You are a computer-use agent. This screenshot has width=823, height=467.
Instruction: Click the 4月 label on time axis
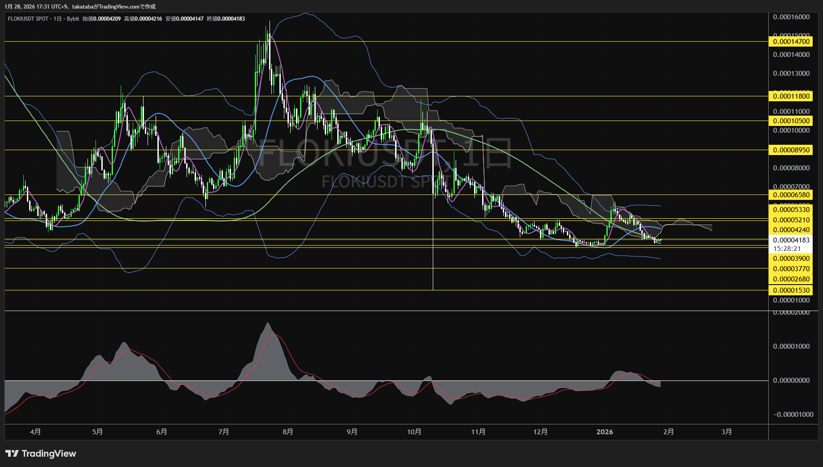point(35,432)
